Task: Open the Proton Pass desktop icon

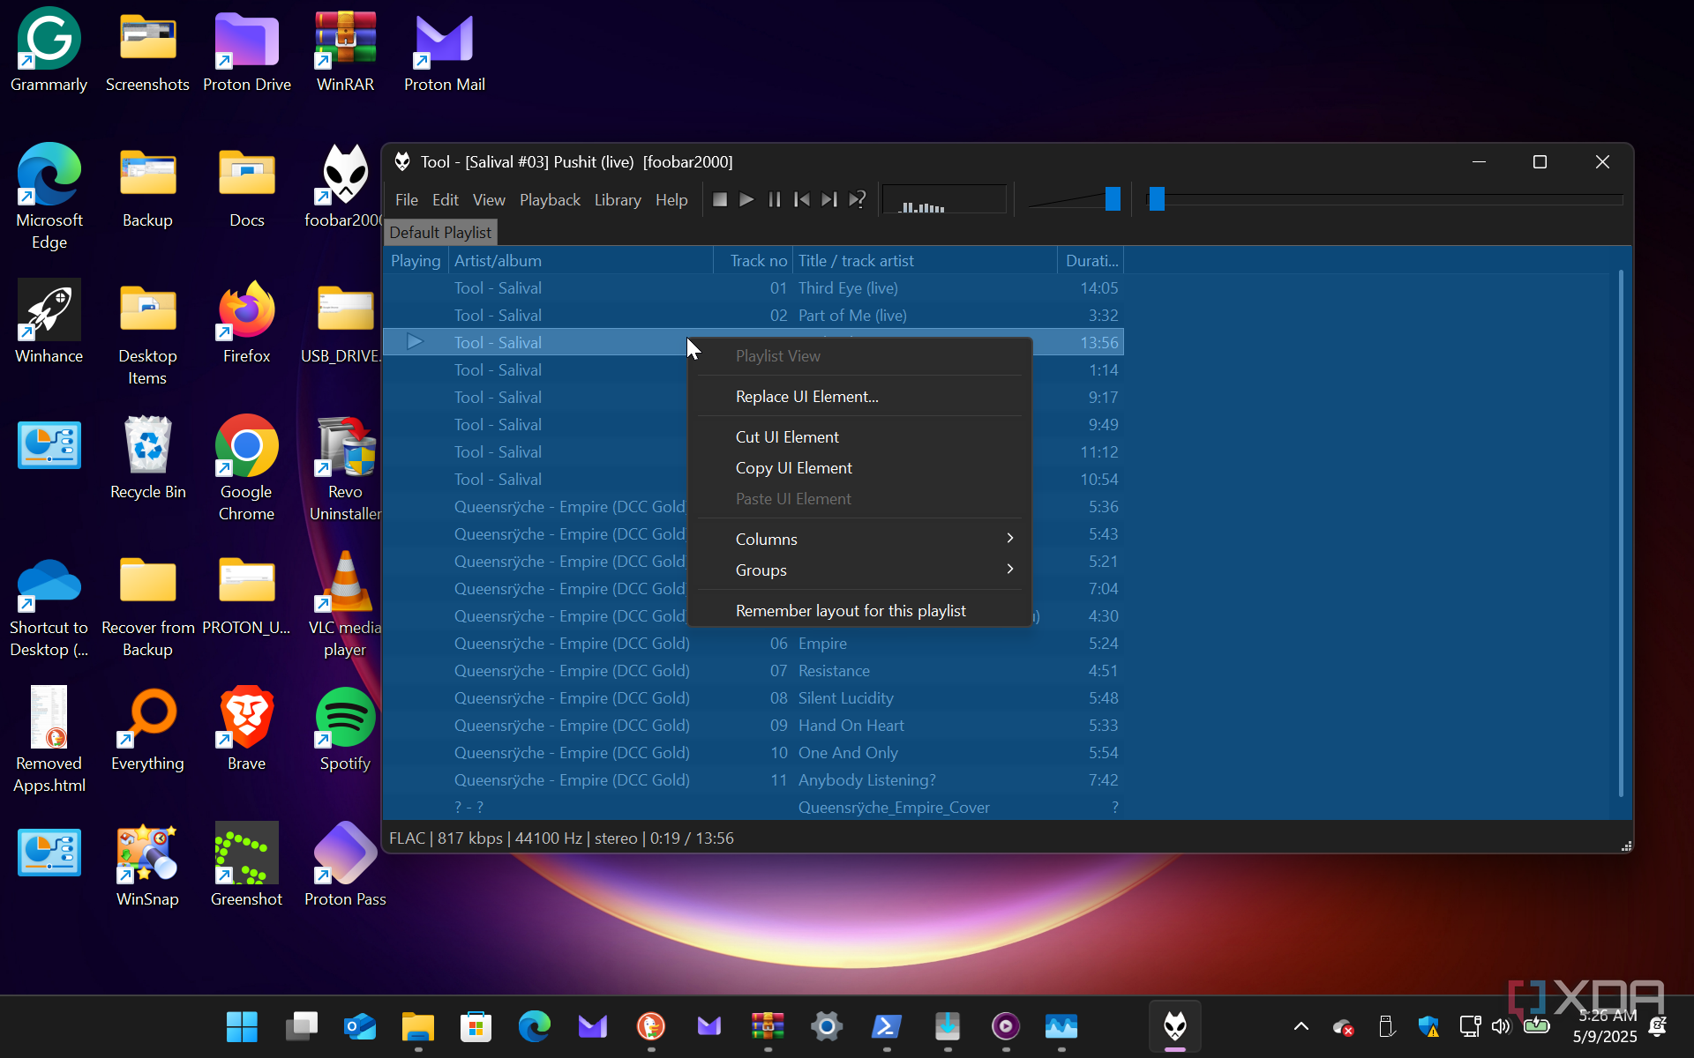Action: point(345,864)
